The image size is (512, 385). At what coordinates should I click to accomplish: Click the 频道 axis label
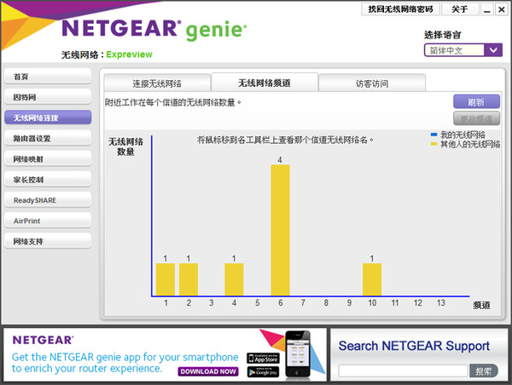481,305
